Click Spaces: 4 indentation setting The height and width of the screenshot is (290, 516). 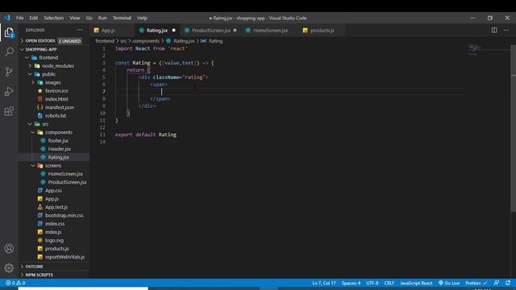351,283
